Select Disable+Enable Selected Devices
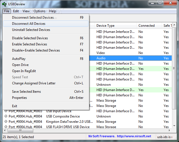The width and height of the screenshot is (179, 142). click(46, 50)
